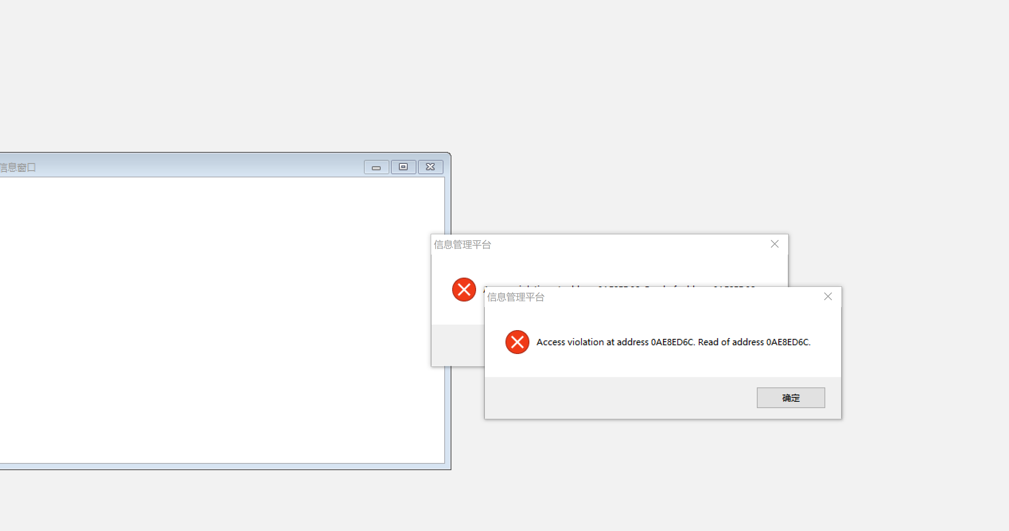Click the front dialog's 信息管理平台 title text
1009x531 pixels.
click(x=515, y=297)
